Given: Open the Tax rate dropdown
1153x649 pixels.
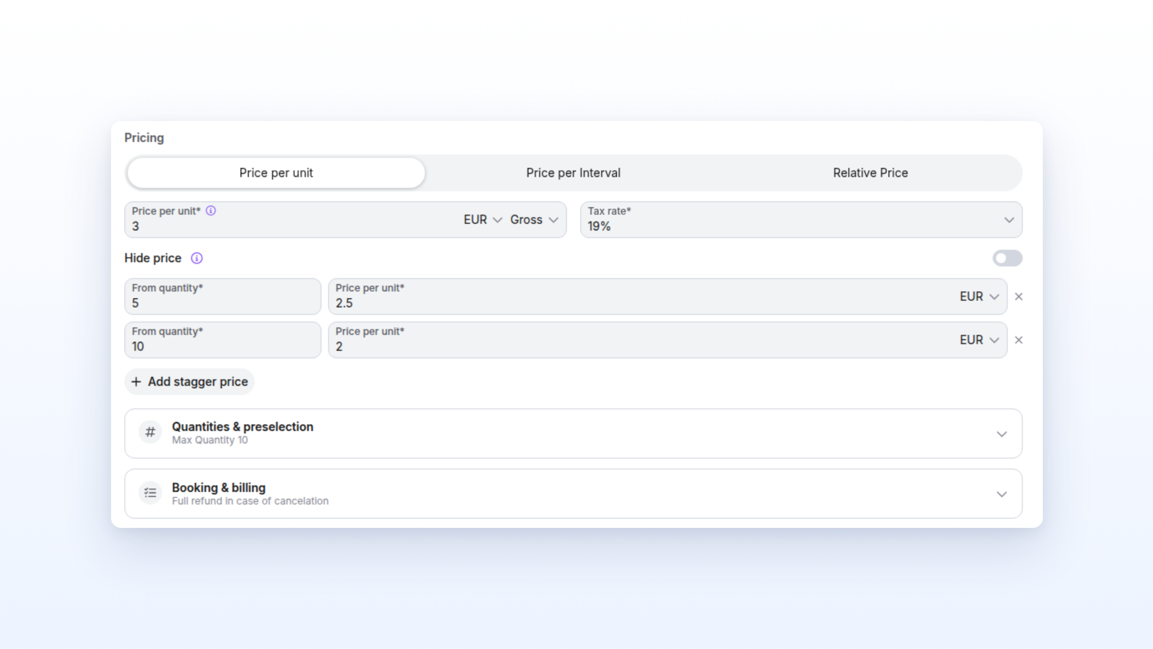Looking at the screenshot, I should click(801, 220).
